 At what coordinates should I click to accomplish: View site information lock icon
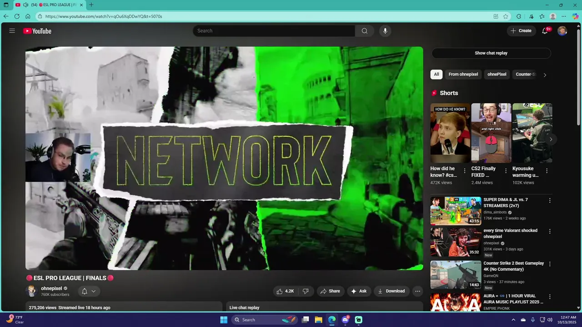pyautogui.click(x=40, y=16)
